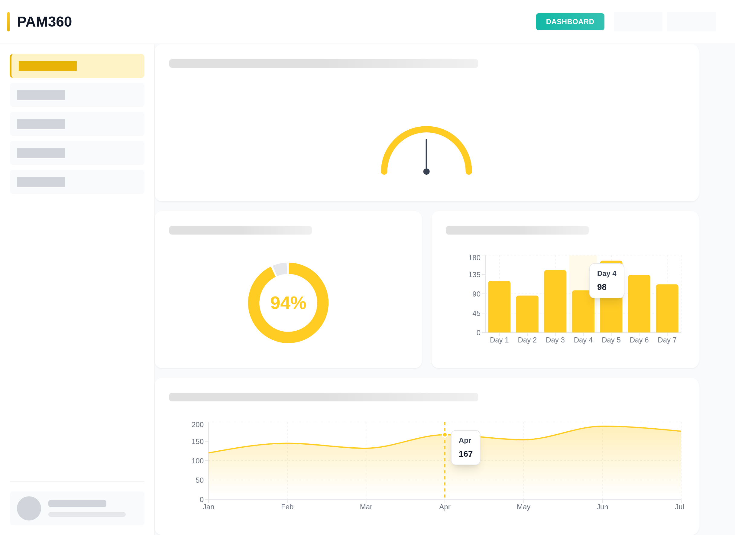Click the Apr data point marker
Screen dimensions: 735x535
(x=445, y=435)
